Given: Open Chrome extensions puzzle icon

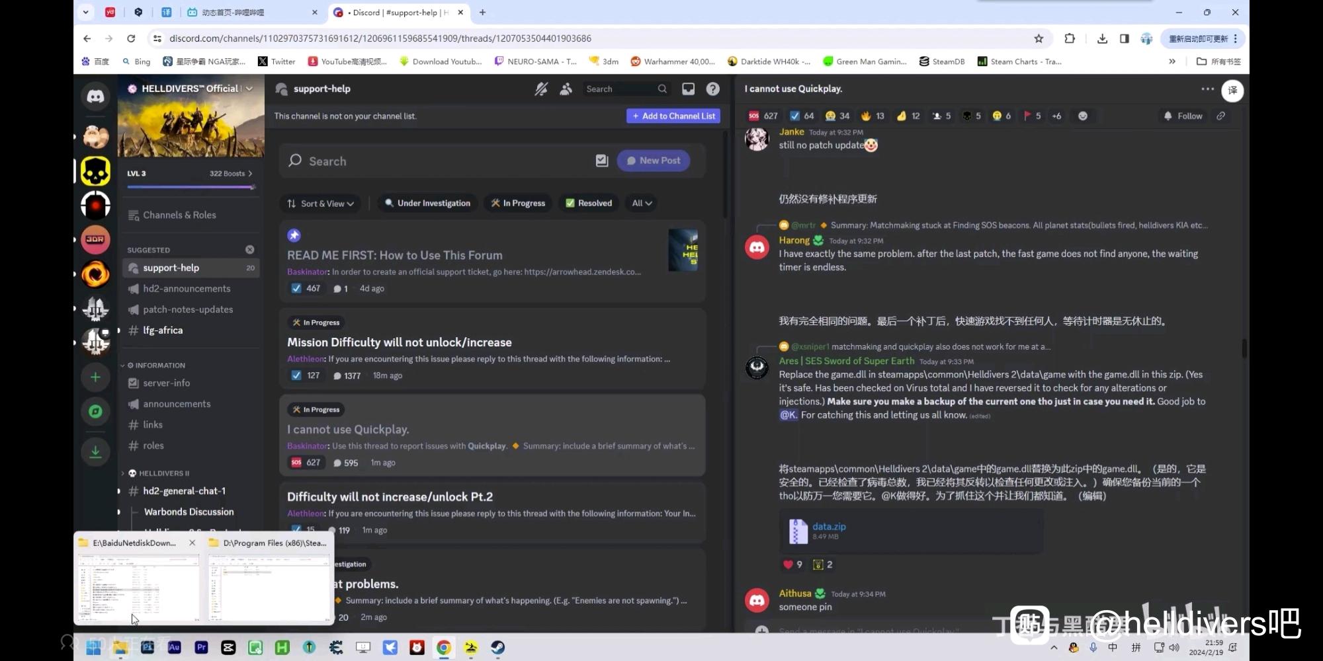Looking at the screenshot, I should [x=1070, y=38].
